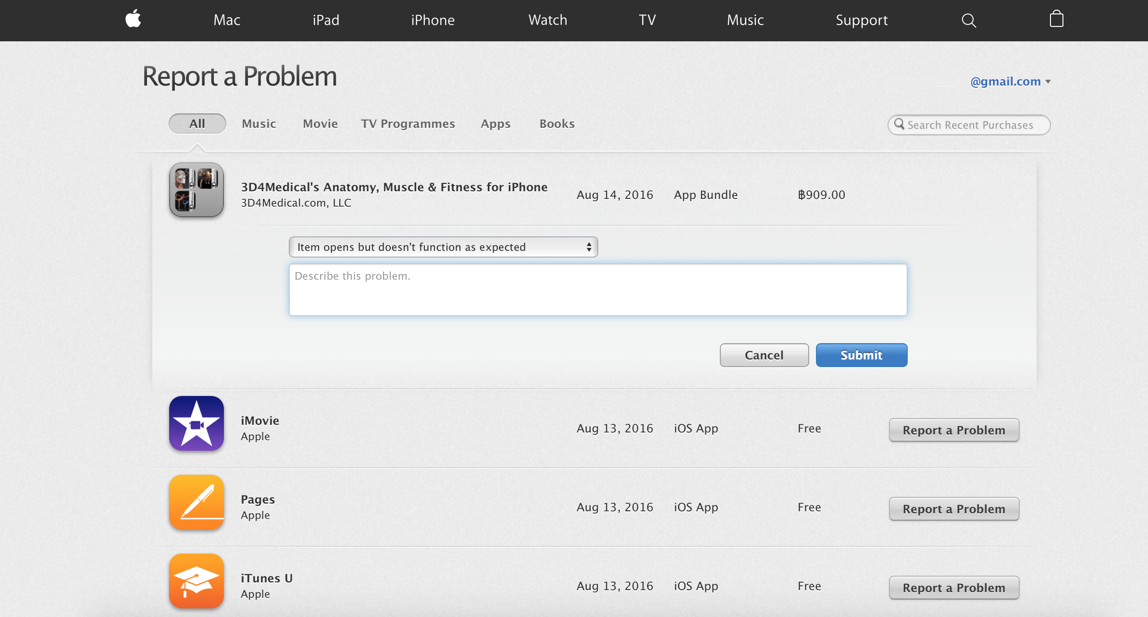This screenshot has width=1148, height=617.
Task: Focus the Search Recent Purchases field
Action: coord(969,125)
